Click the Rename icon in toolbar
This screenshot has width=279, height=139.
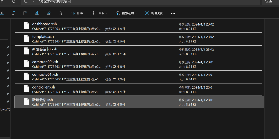pos(37,13)
